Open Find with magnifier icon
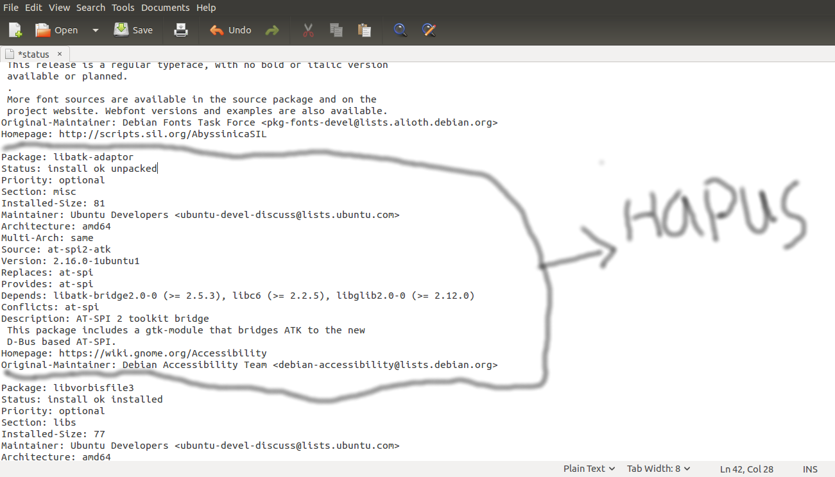Screen dimensions: 835x477 point(400,30)
